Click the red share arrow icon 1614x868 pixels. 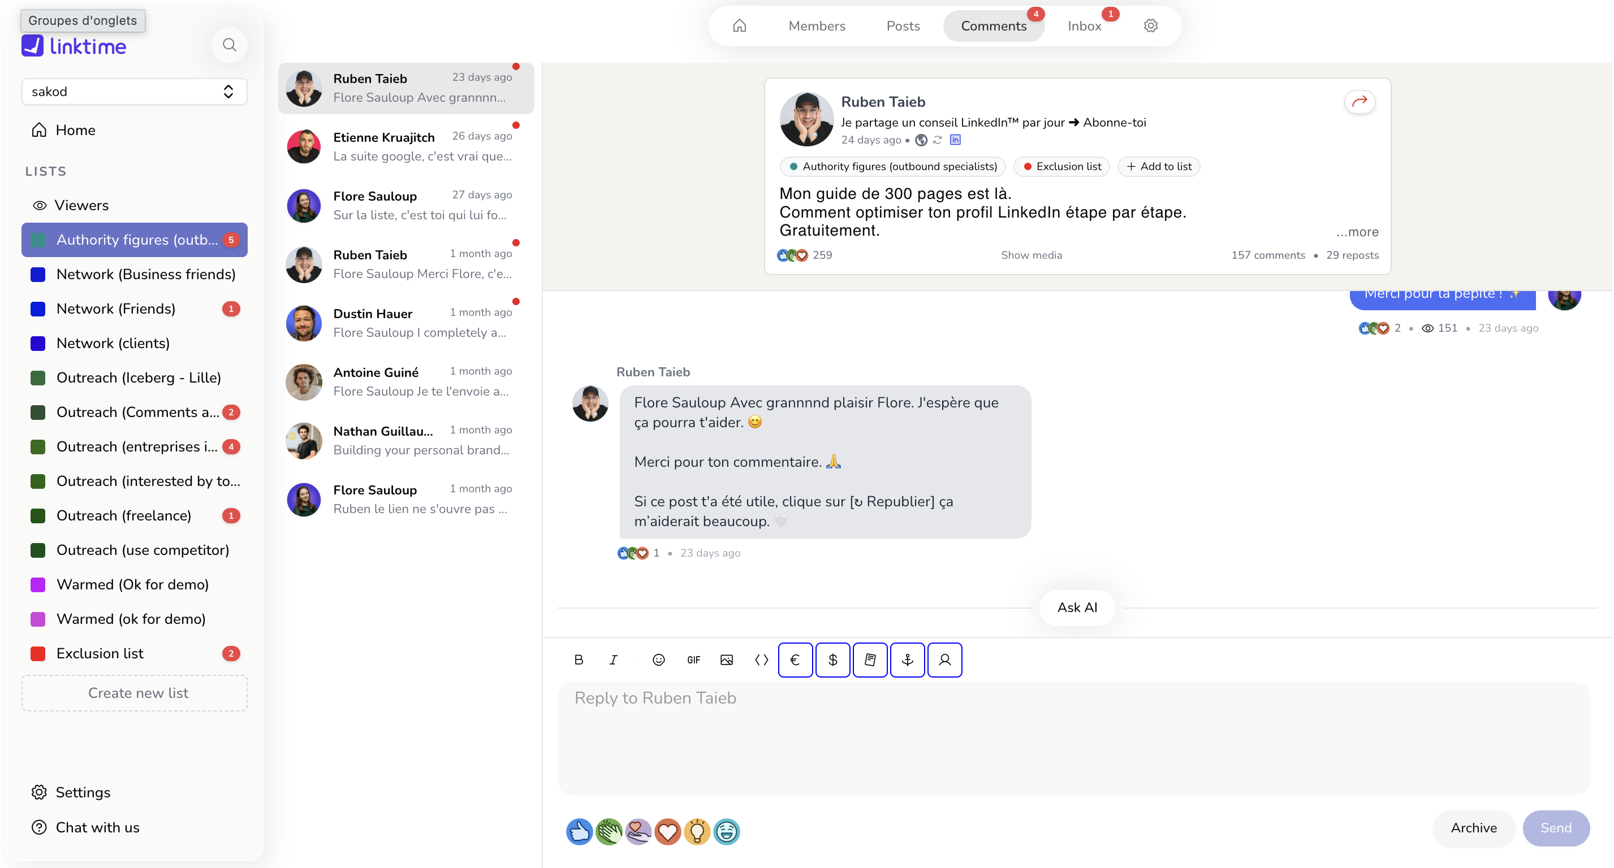(x=1359, y=102)
